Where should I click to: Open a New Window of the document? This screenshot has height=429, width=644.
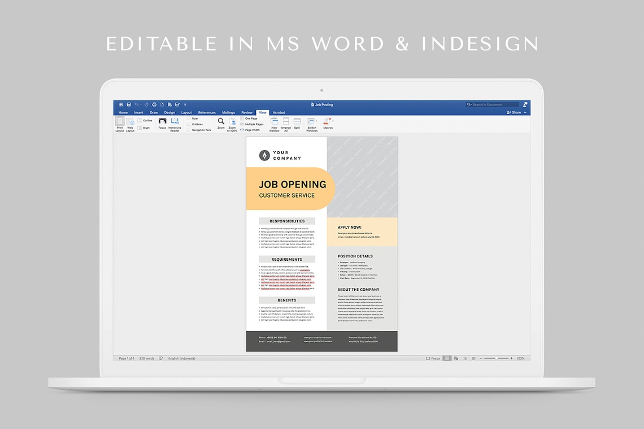tap(275, 124)
